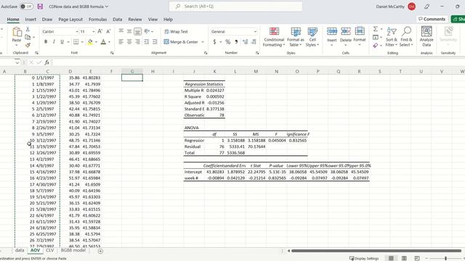Image resolution: width=465 pixels, height=261 pixels.
Task: Open the Data ribbon tab
Action: click(117, 20)
